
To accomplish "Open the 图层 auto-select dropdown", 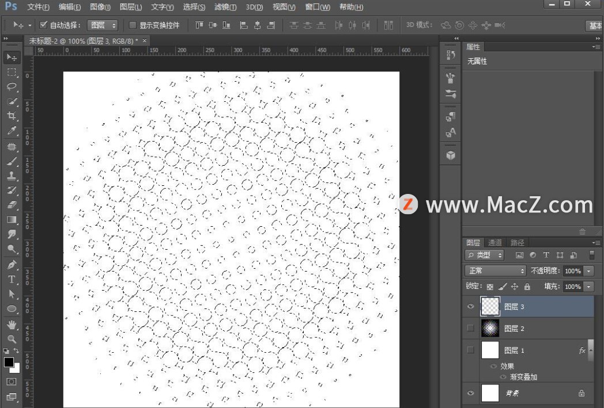I will click(x=102, y=25).
